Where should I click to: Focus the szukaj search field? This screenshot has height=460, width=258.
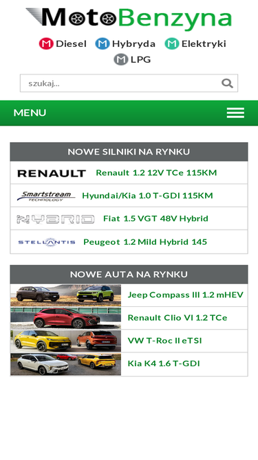pyautogui.click(x=129, y=83)
